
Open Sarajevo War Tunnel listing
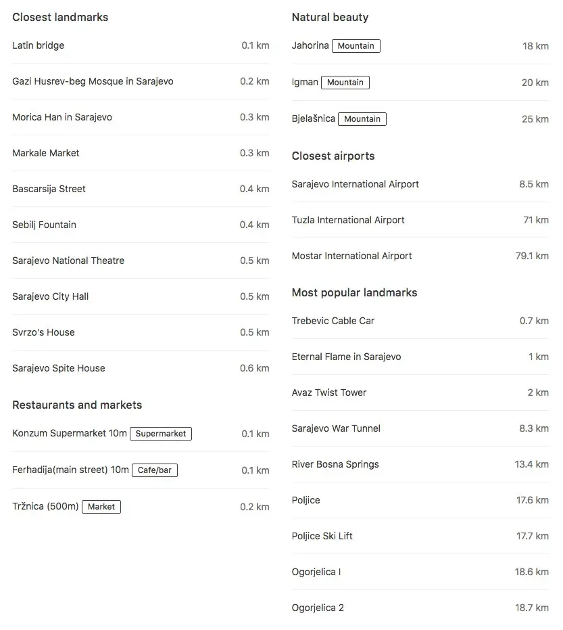[x=420, y=428]
